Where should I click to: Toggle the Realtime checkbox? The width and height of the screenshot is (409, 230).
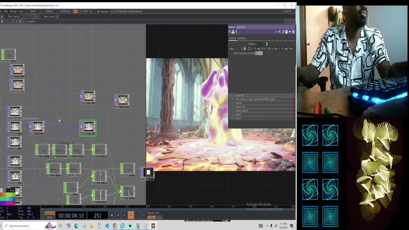98,11
